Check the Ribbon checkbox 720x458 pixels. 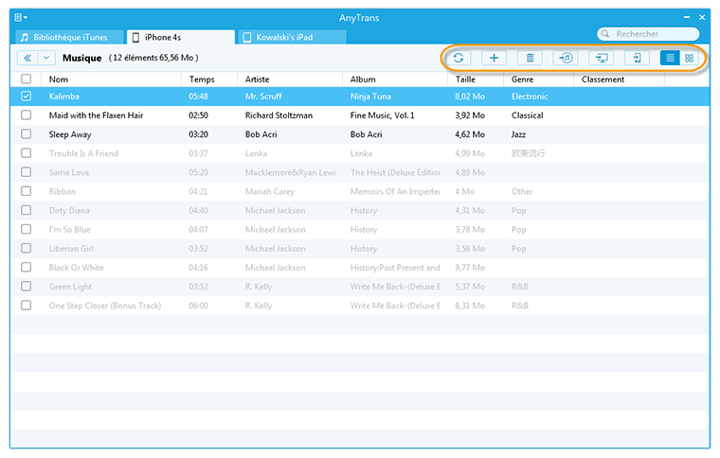(27, 191)
